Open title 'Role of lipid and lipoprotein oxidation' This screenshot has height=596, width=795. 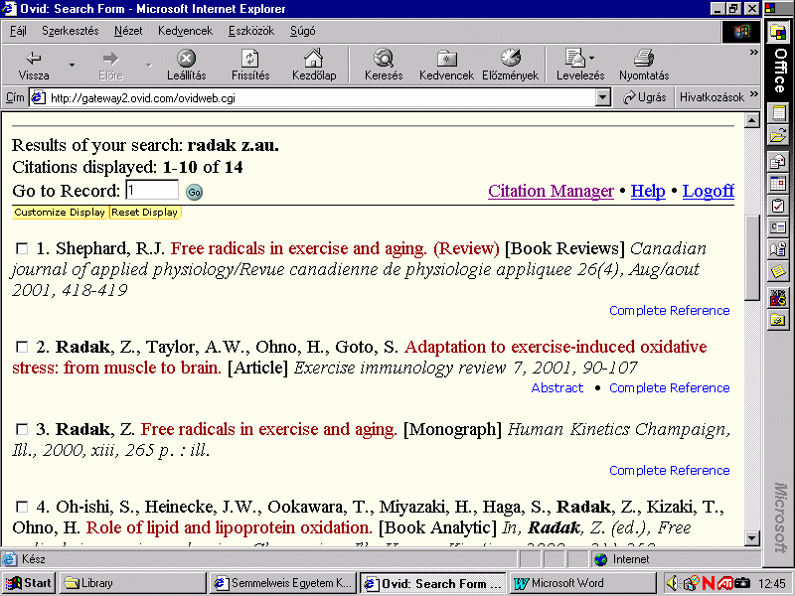(230, 527)
